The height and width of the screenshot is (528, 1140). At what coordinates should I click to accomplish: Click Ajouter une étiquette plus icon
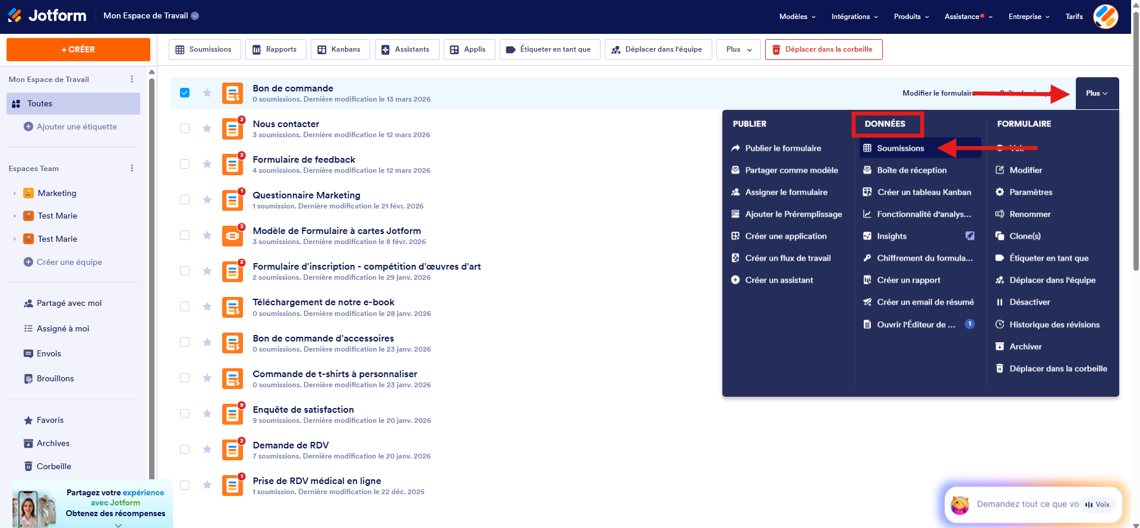(28, 127)
